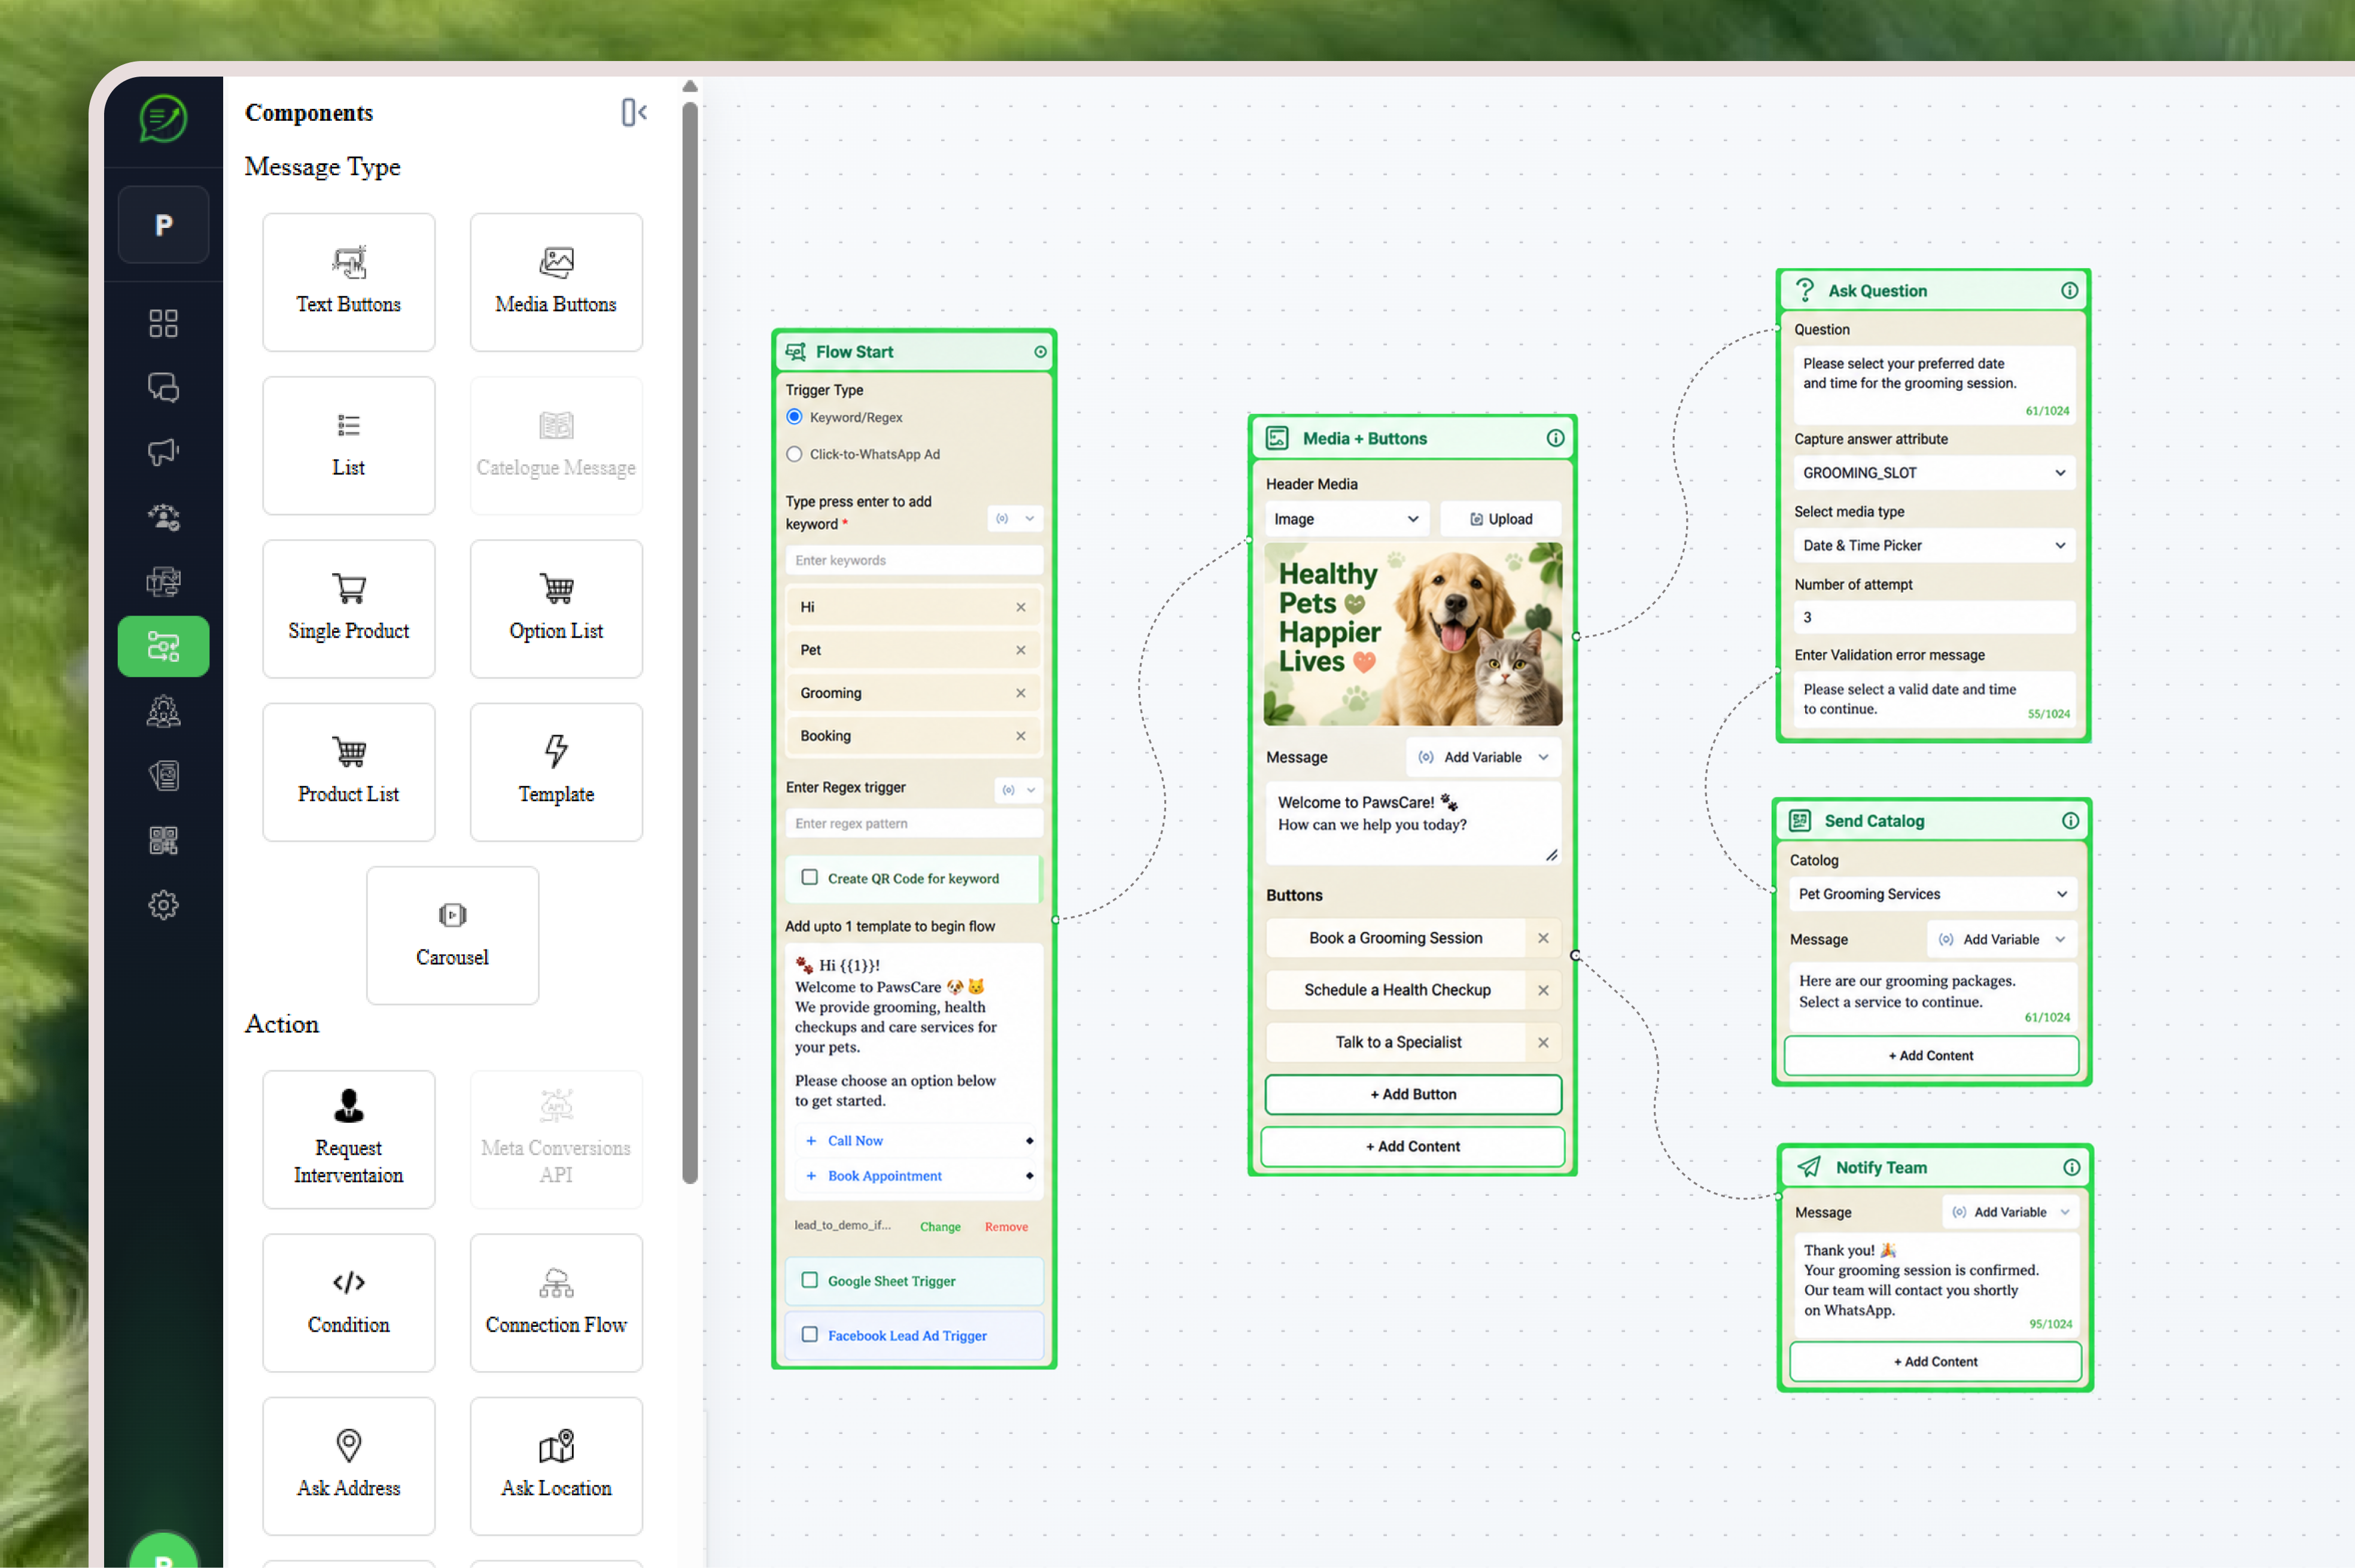Open the Image header media dropdown
This screenshot has width=2355, height=1568.
1346,519
